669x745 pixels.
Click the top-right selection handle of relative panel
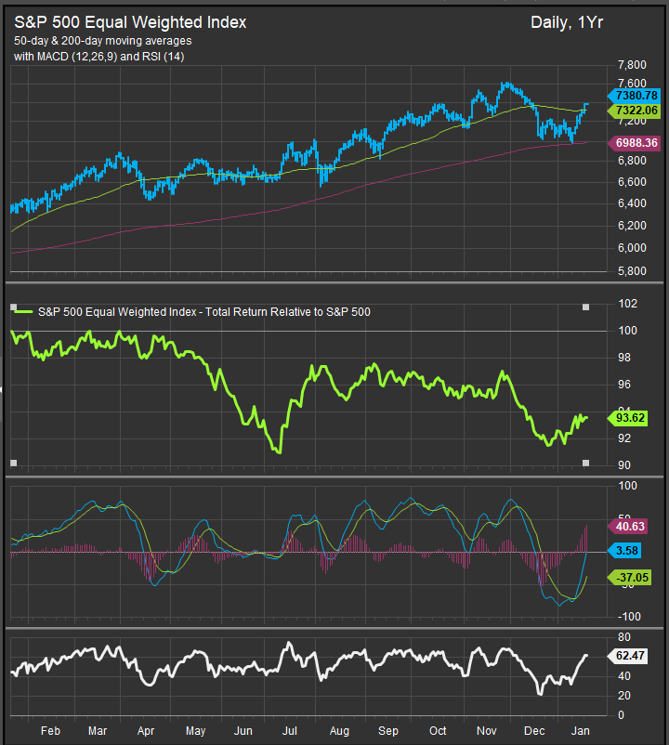point(586,307)
